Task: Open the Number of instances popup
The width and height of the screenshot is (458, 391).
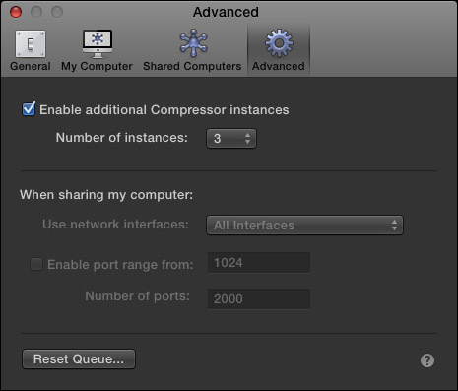Action: pos(231,138)
